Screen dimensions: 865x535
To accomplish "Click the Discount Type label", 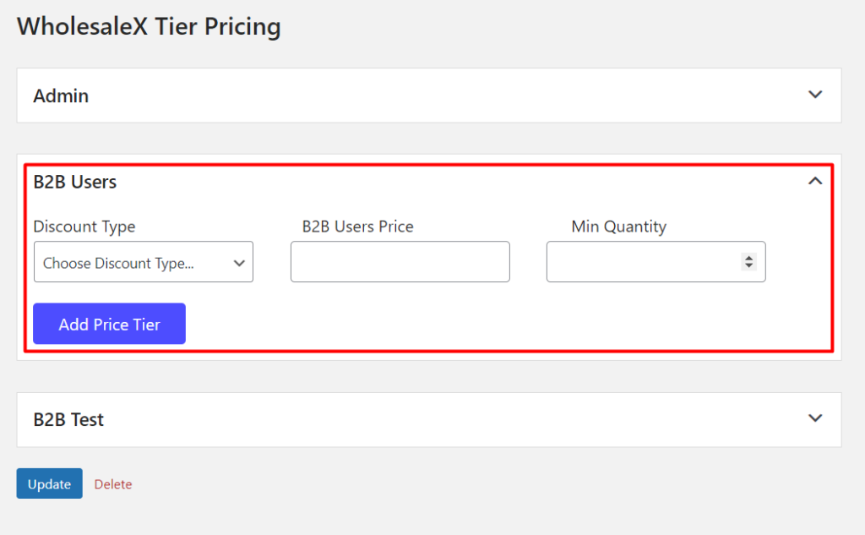I will [x=84, y=227].
